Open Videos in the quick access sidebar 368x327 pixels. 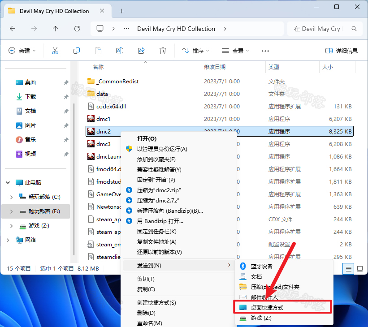pos(30,154)
